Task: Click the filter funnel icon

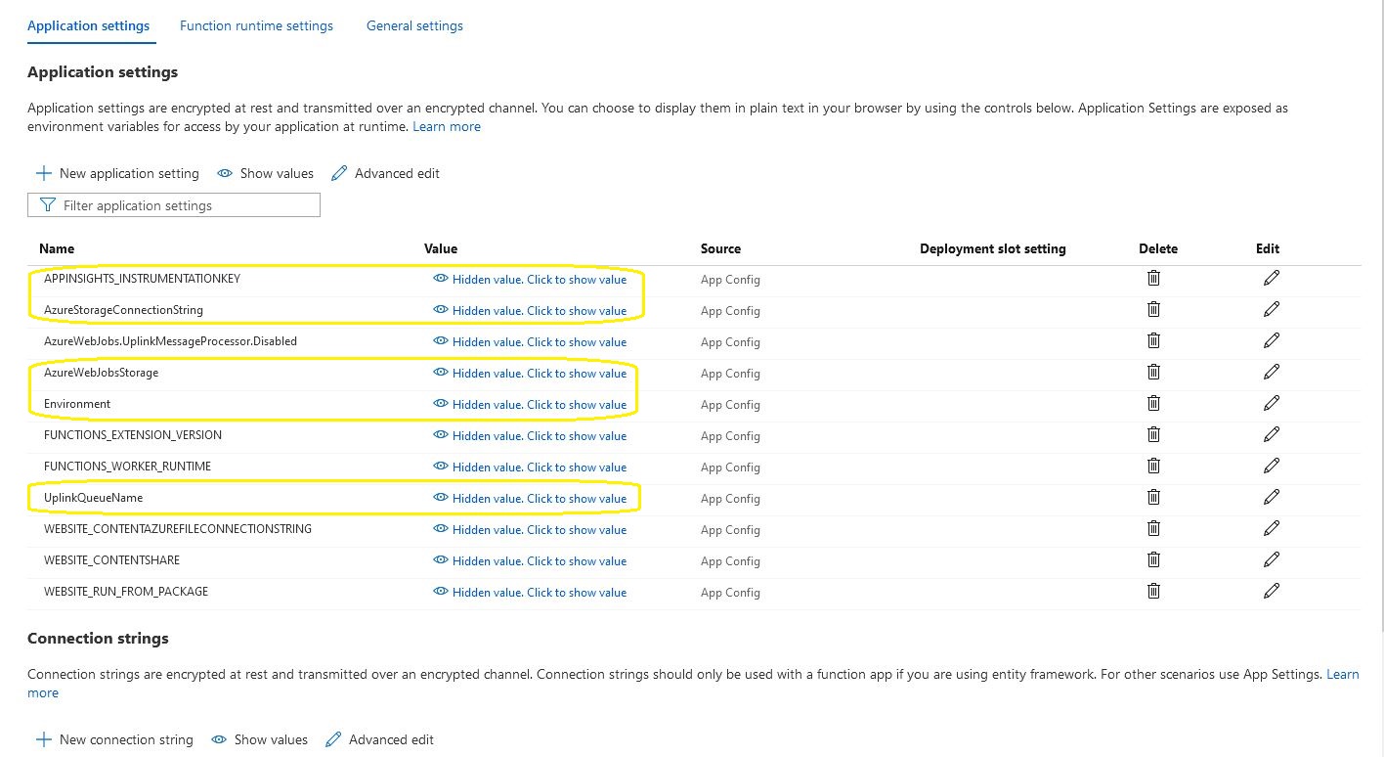Action: point(47,204)
